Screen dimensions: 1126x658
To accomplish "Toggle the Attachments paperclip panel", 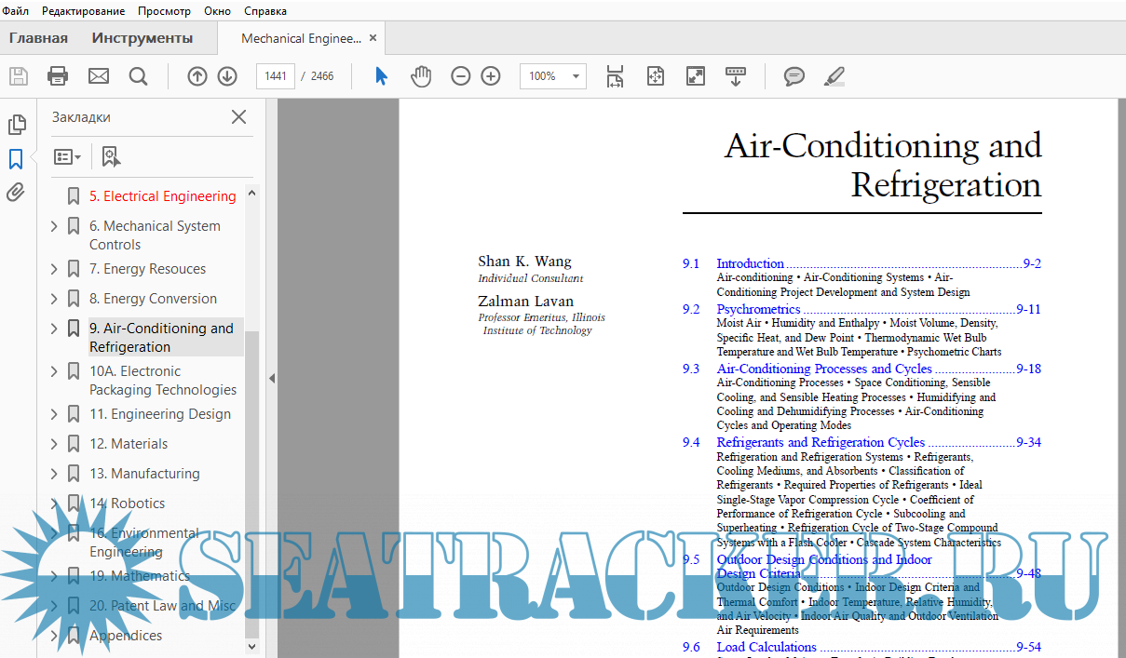I will pos(16,193).
